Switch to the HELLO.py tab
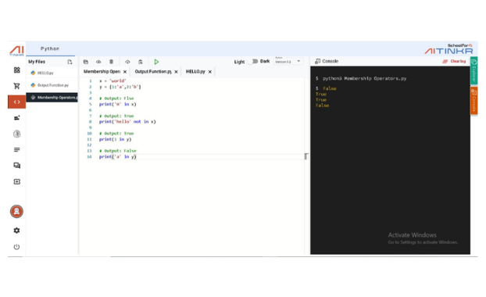 pyautogui.click(x=195, y=72)
